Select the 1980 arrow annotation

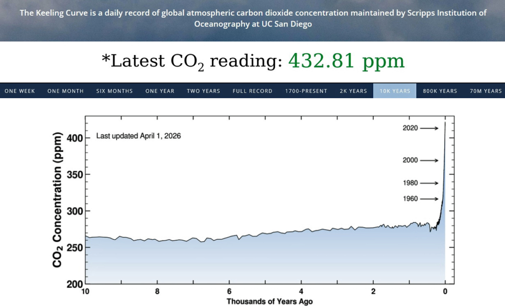(x=420, y=183)
